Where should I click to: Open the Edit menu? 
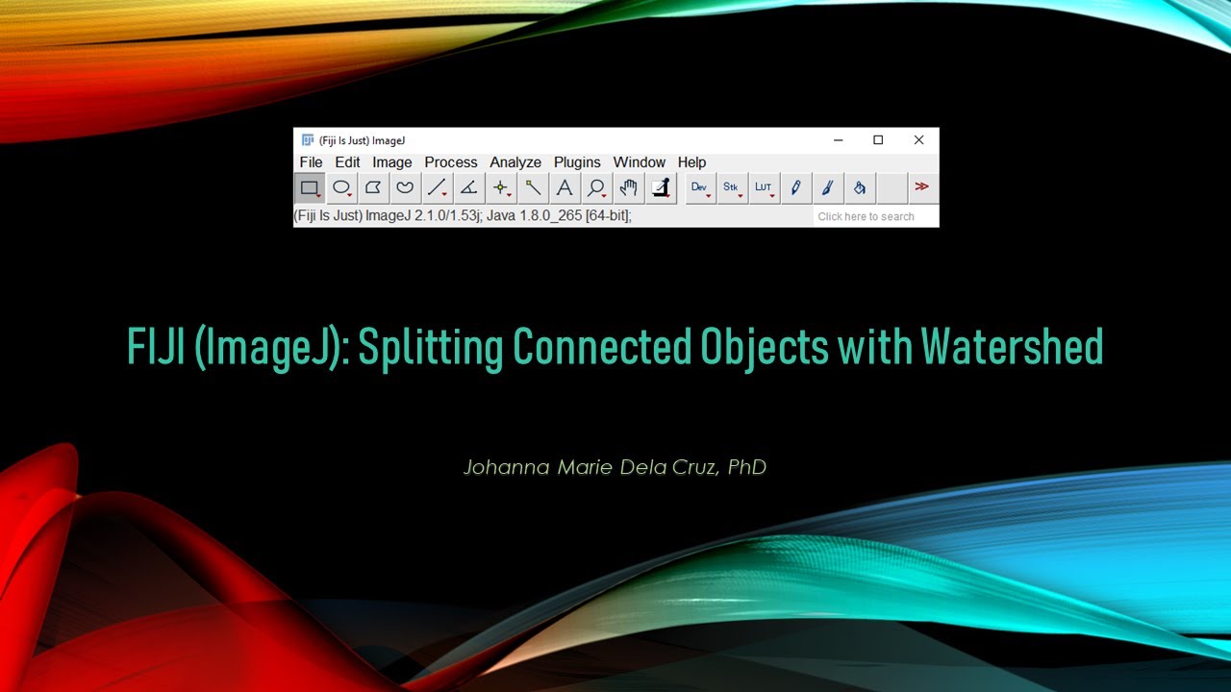tap(347, 162)
